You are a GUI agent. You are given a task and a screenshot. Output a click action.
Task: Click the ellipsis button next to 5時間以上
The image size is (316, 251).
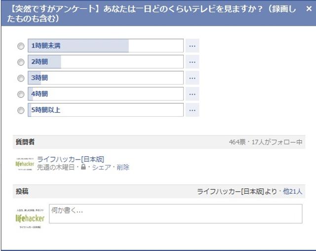[x=192, y=110]
